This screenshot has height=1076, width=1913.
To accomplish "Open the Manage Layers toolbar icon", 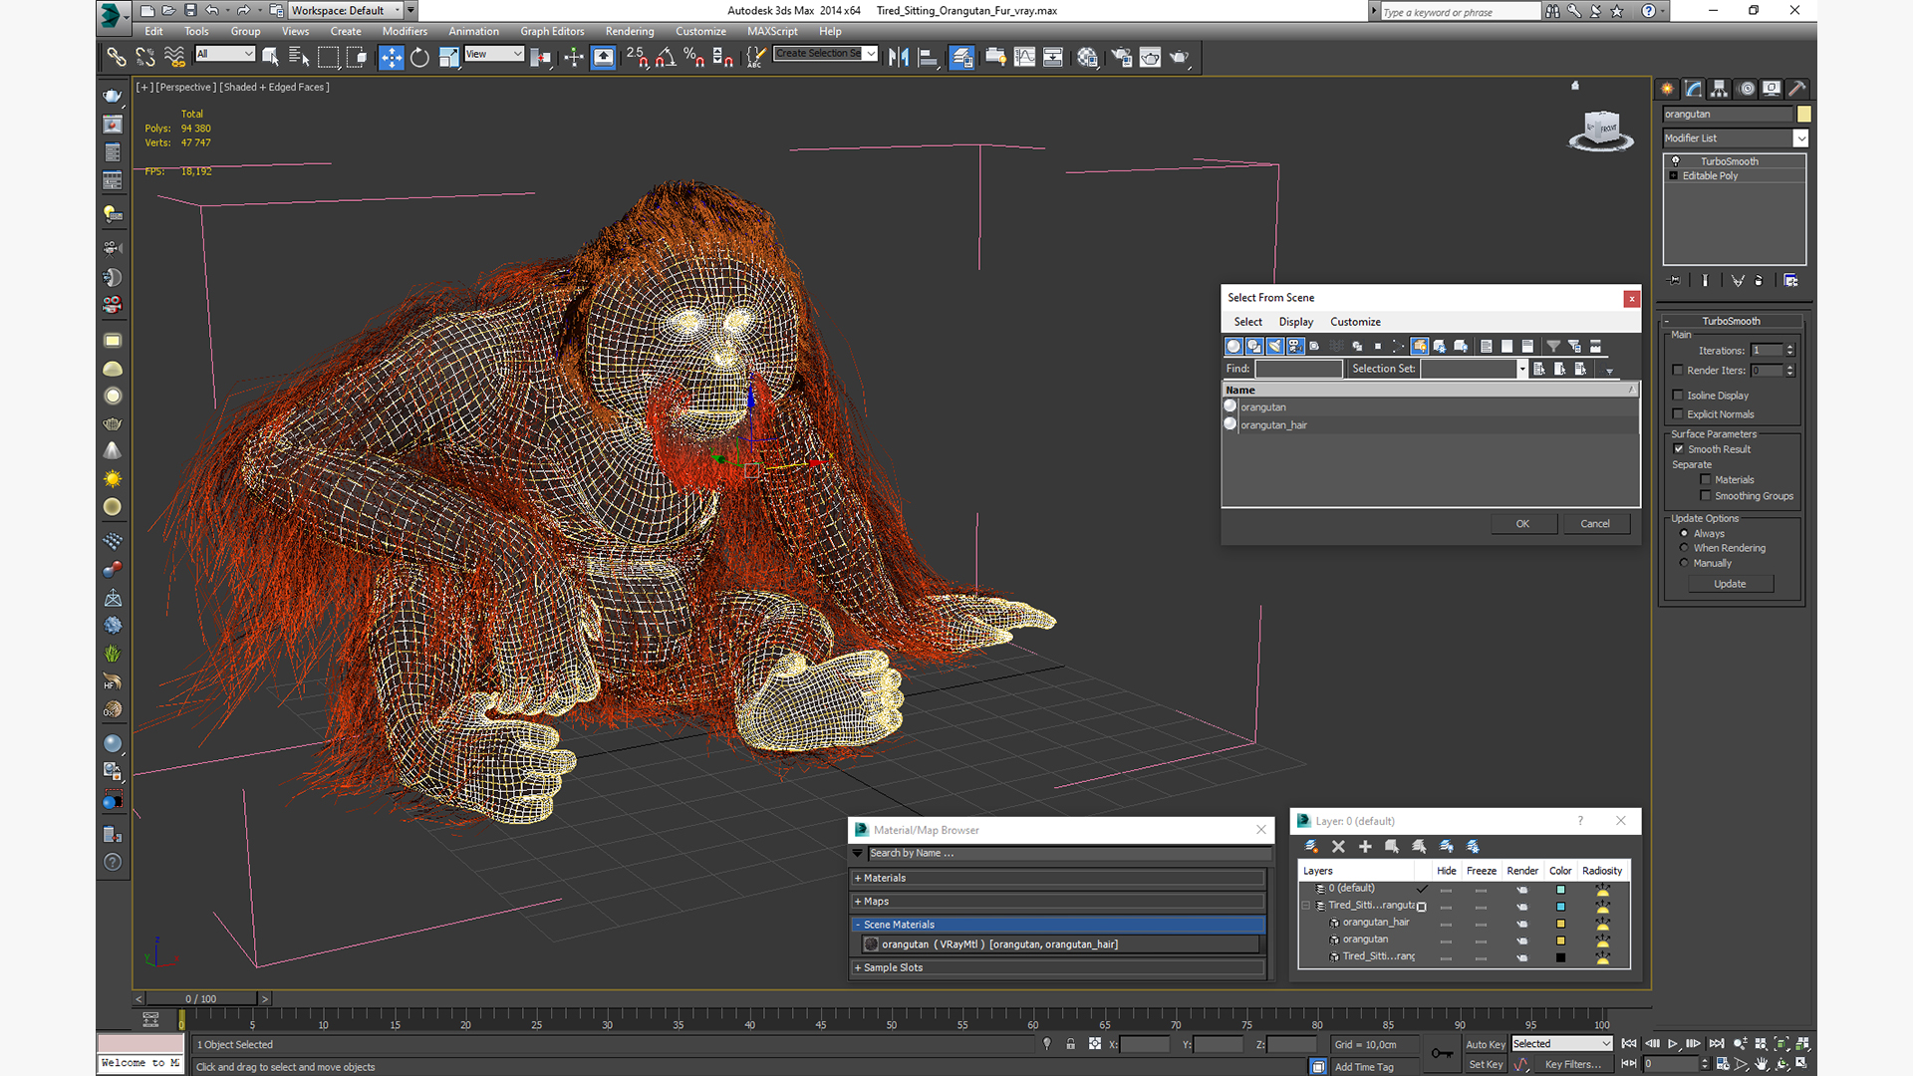I will pyautogui.click(x=961, y=58).
